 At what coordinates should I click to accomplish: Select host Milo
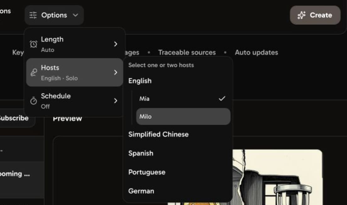(x=183, y=117)
